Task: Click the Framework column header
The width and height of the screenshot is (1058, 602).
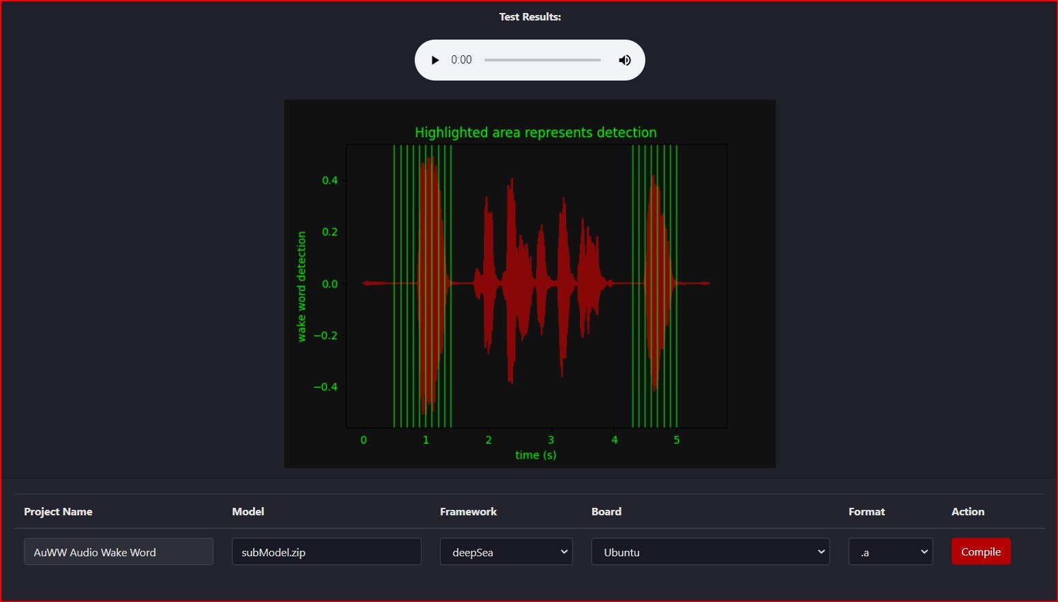Action: [x=468, y=511]
